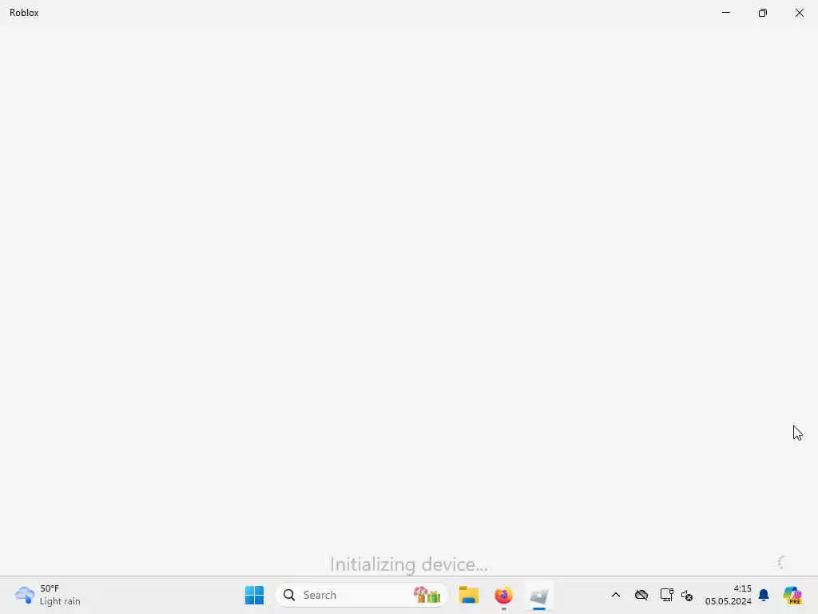Screen dimensions: 818x614
Task: Click the 50°F temperature reading
Action: point(50,588)
